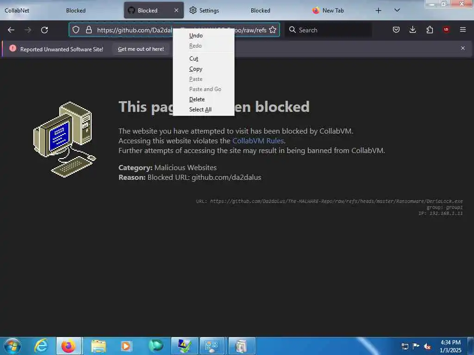Switch to the first Blocked tab
This screenshot has height=355, width=474.
pos(76,11)
